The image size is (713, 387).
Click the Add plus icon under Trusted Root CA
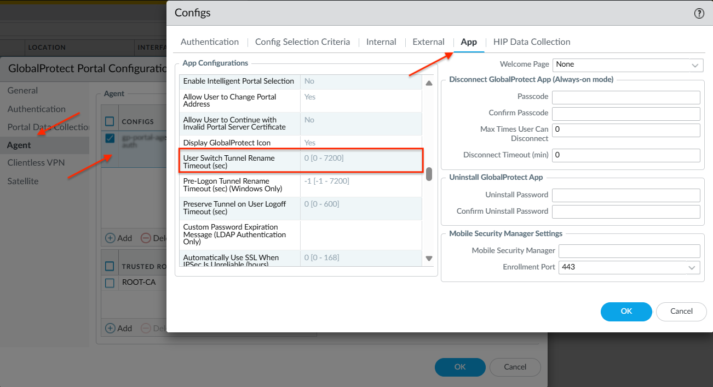[110, 328]
